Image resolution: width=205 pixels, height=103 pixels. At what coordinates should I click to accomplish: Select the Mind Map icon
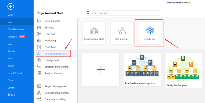[x=39, y=47]
